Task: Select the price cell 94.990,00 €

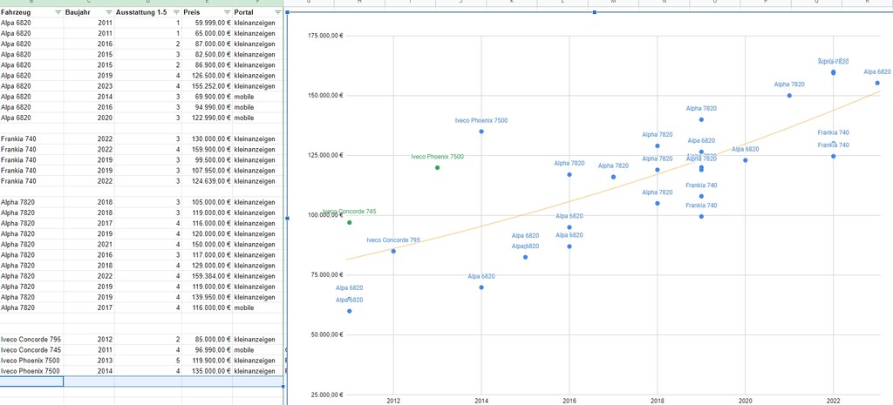Action: point(208,107)
